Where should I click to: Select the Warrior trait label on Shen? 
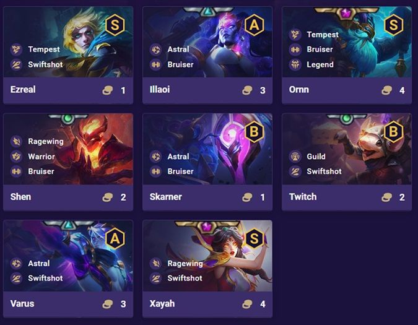pos(41,157)
